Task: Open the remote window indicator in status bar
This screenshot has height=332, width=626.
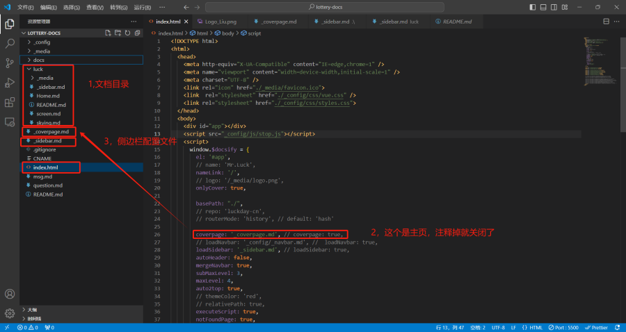Action: [x=7, y=328]
